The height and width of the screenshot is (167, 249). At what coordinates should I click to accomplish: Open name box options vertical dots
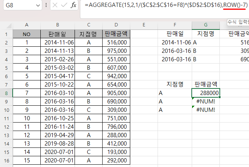click(x=46, y=5)
